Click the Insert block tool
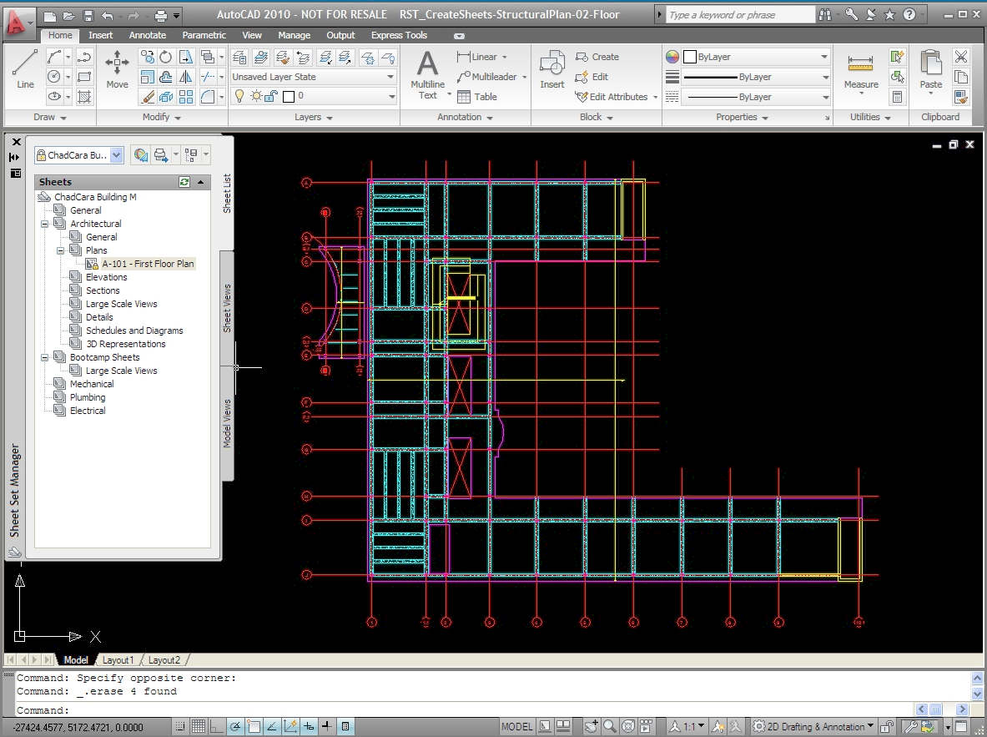The image size is (987, 737). (x=551, y=69)
